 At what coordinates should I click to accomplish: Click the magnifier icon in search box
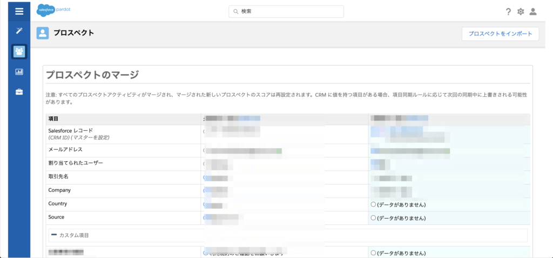pos(235,12)
